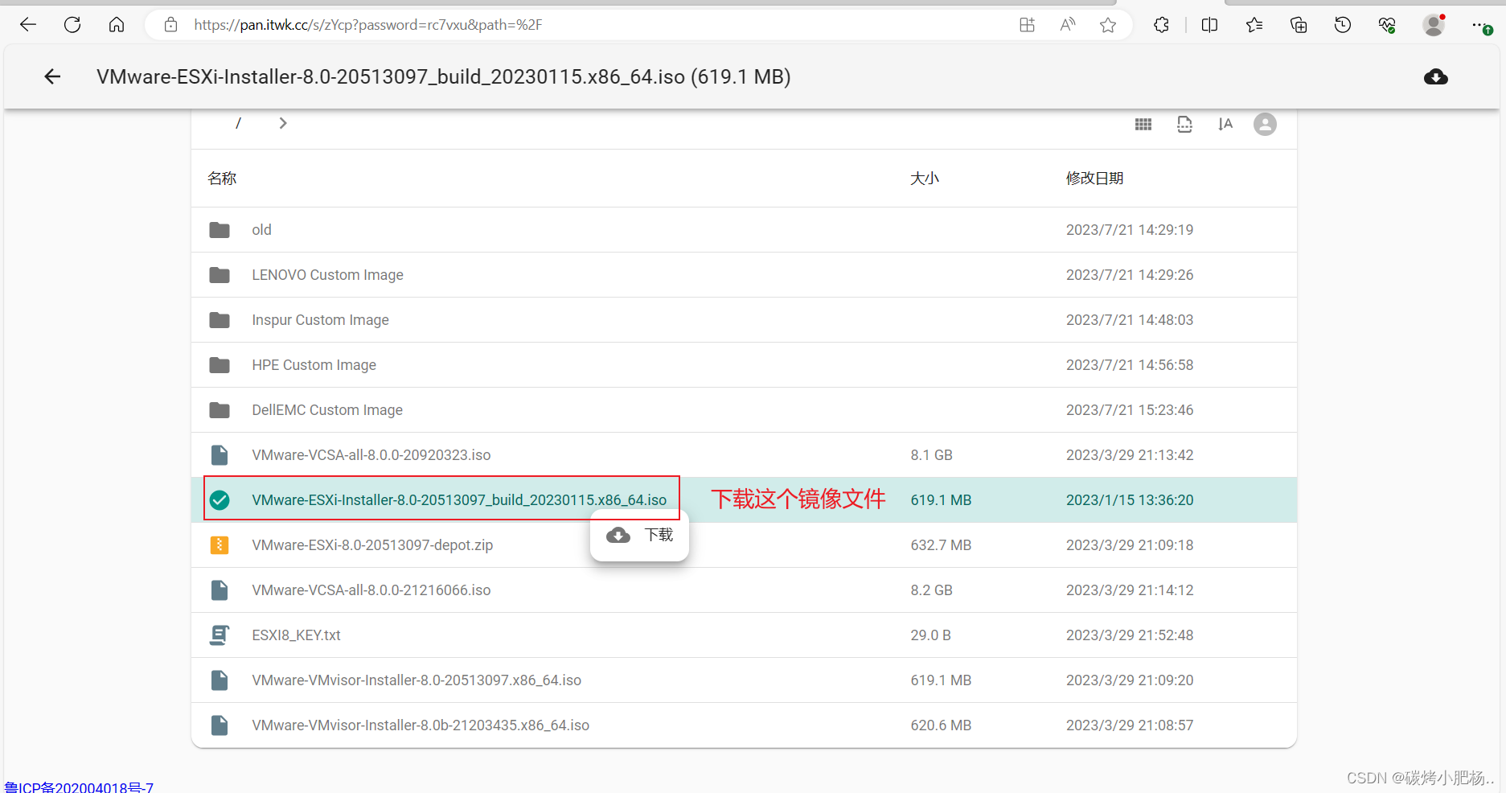This screenshot has height=793, width=1506.
Task: Click the 8.1 GB size cell
Action: 931,455
